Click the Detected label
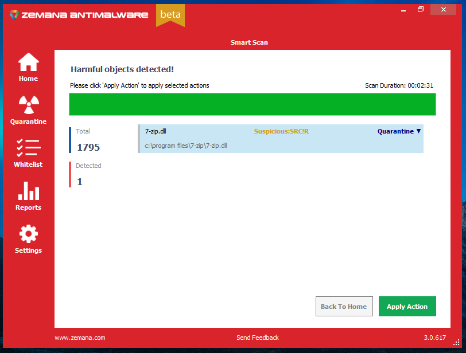The image size is (466, 353). [88, 166]
